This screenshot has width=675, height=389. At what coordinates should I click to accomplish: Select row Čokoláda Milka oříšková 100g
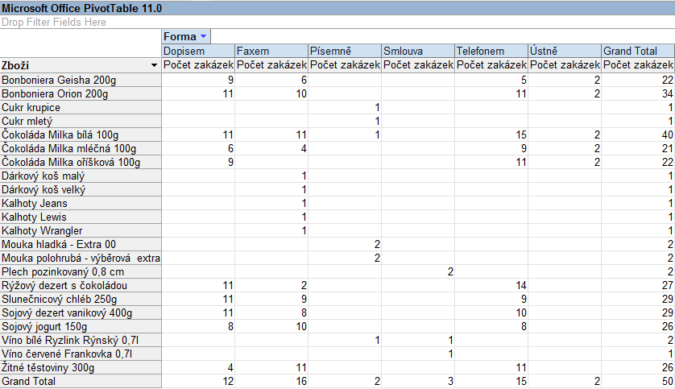(81, 162)
